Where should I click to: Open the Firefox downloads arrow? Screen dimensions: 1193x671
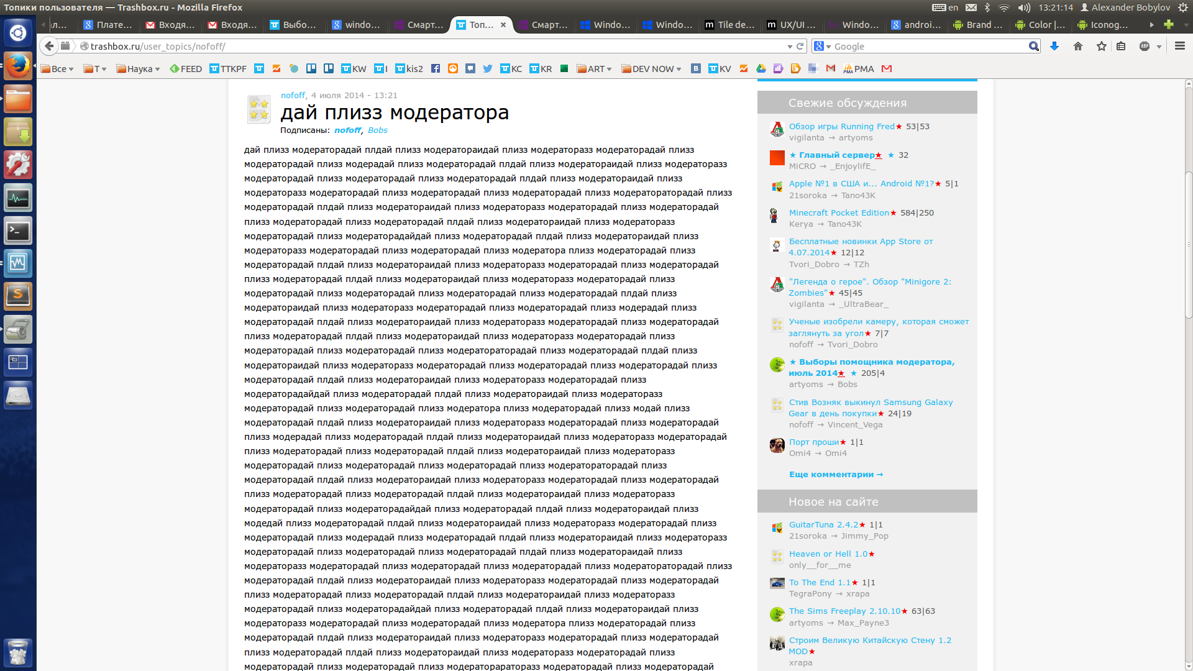point(1054,46)
